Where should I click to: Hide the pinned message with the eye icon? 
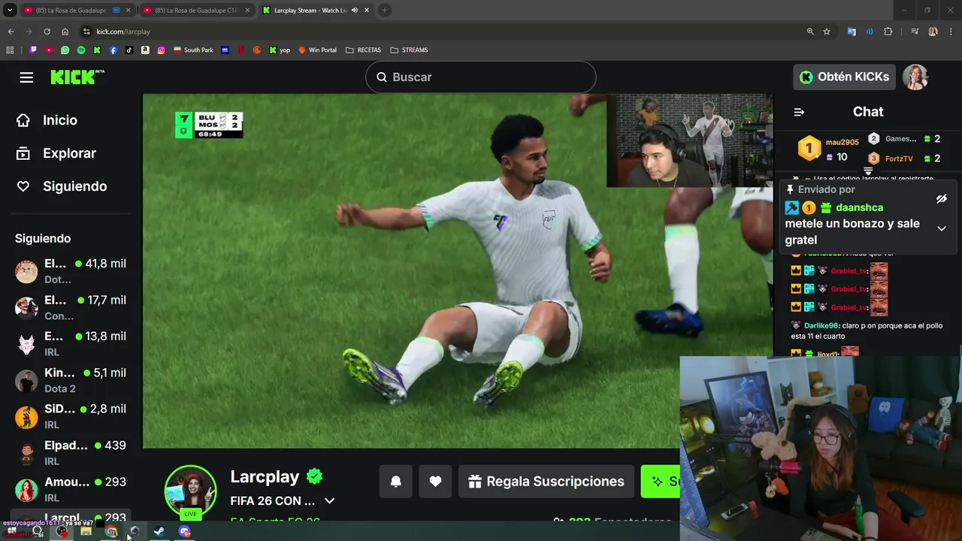(942, 199)
